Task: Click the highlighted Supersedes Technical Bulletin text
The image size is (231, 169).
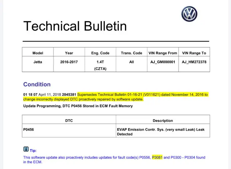Action: (143, 94)
